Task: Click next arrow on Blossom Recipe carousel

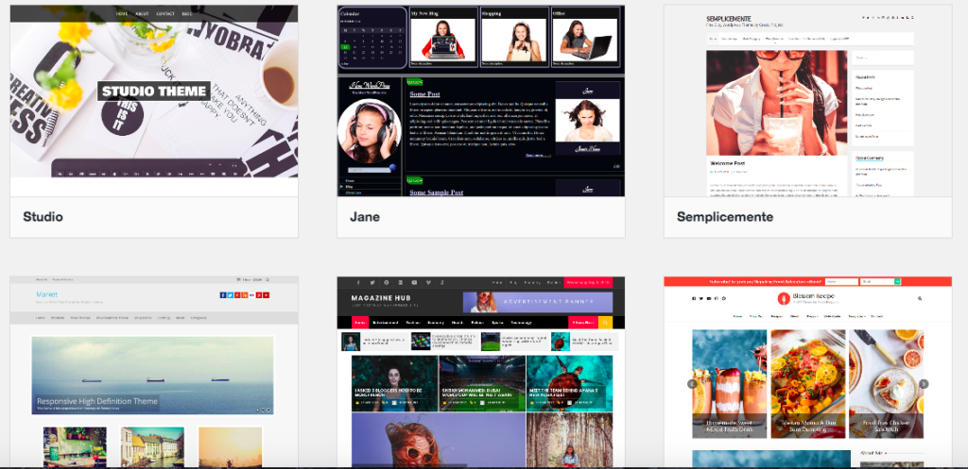Action: [924, 384]
